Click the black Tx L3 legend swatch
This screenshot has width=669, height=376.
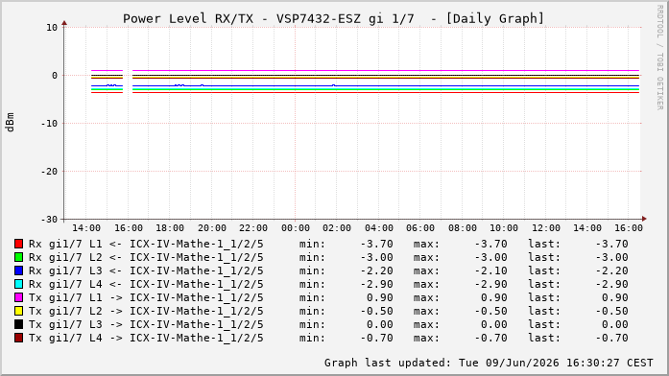18,324
